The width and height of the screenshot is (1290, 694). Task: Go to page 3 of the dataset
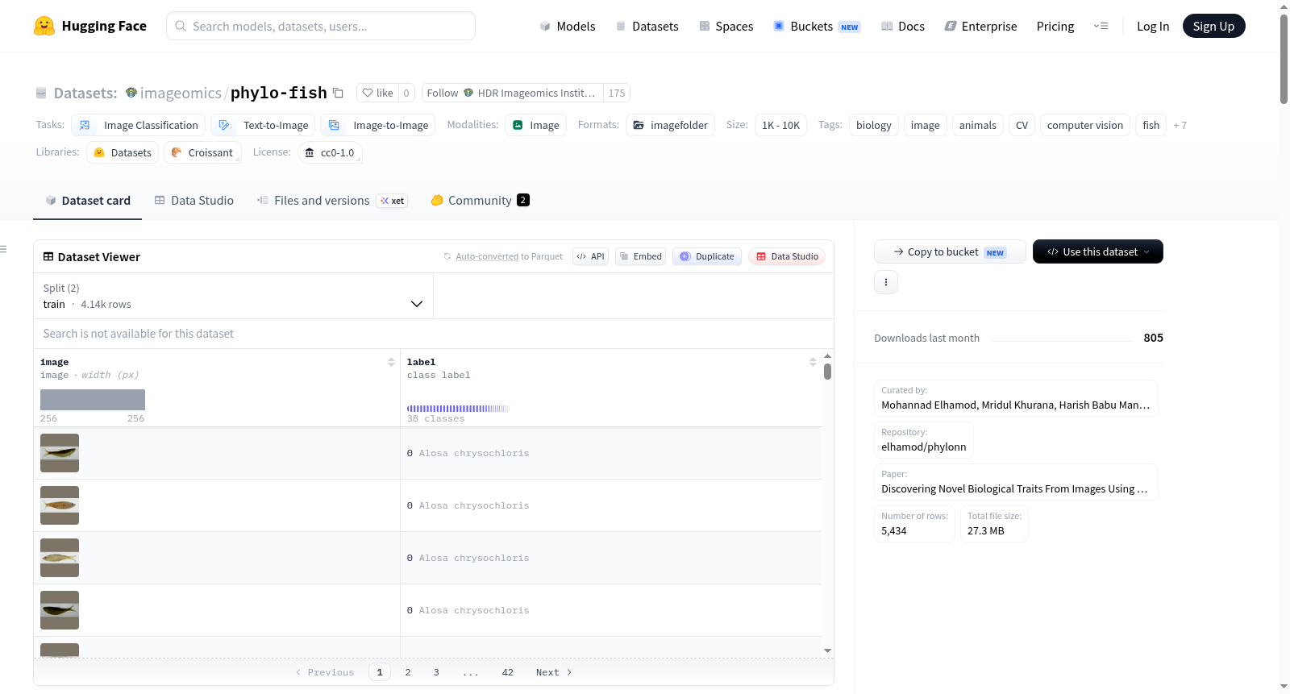(x=436, y=672)
